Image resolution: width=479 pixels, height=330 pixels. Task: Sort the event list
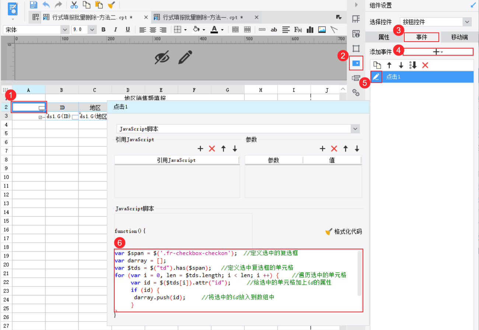pyautogui.click(x=413, y=65)
